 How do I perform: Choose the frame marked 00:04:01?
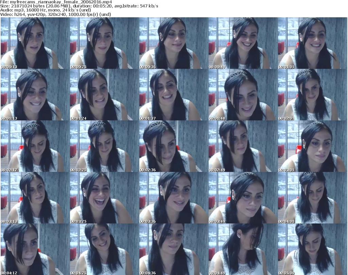(x=313, y=198)
